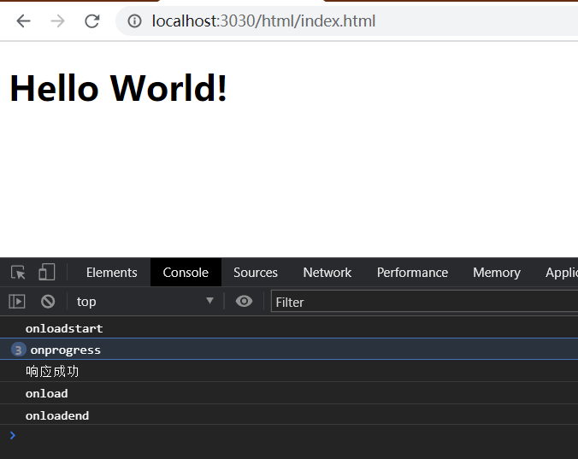Open the Elements tab
The width and height of the screenshot is (578, 459).
[112, 273]
